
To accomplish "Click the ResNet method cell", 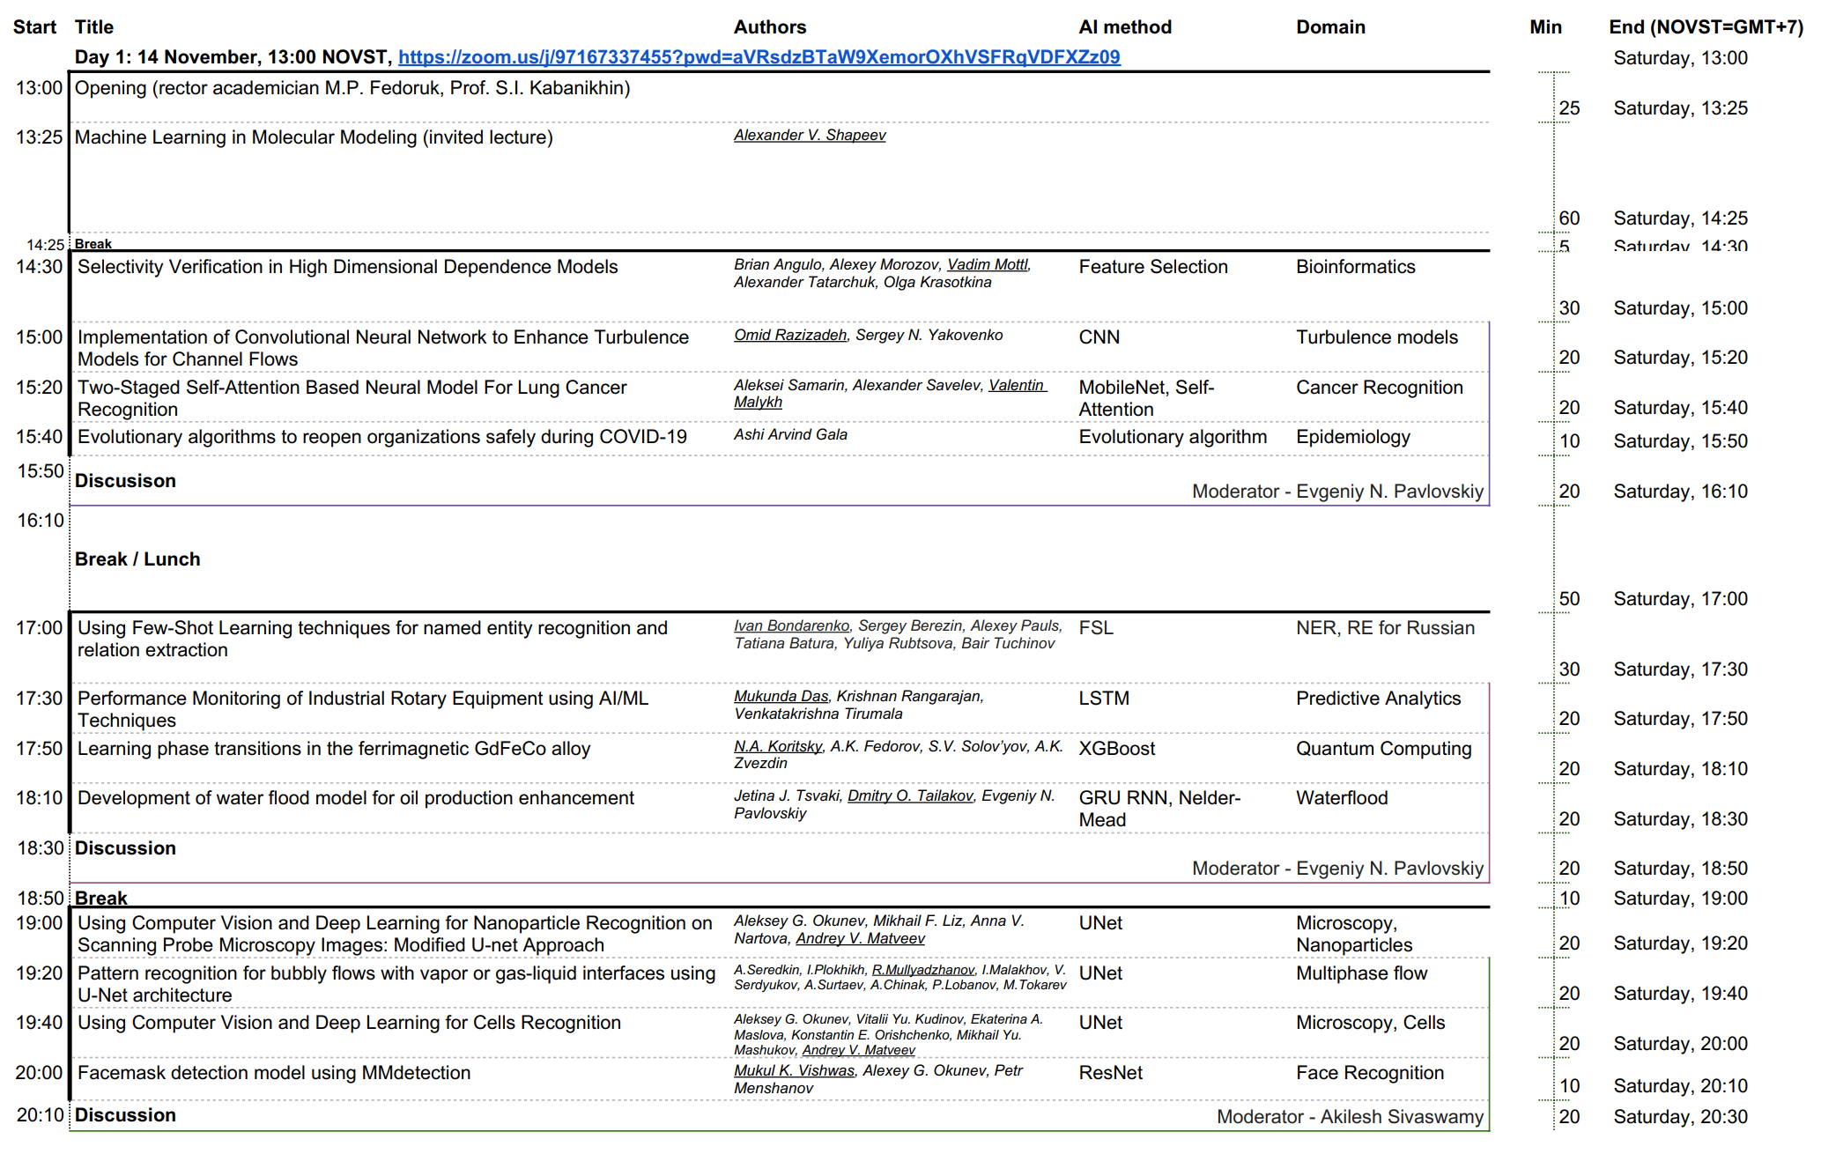I will (x=1110, y=1073).
